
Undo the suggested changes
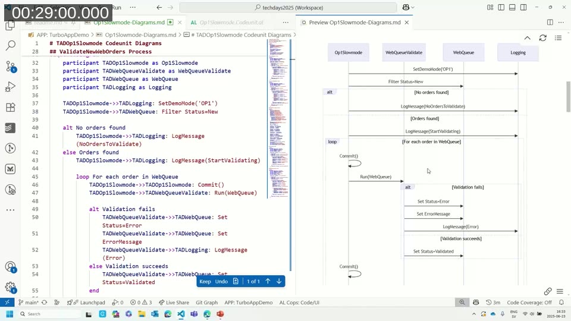(221, 281)
